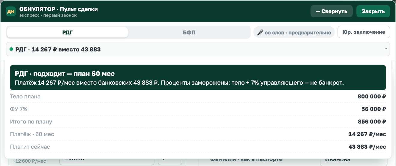Screen dimensions: 396x166
Task: Collapse the РДГ summary dropdown arrow
Action: tap(386, 49)
